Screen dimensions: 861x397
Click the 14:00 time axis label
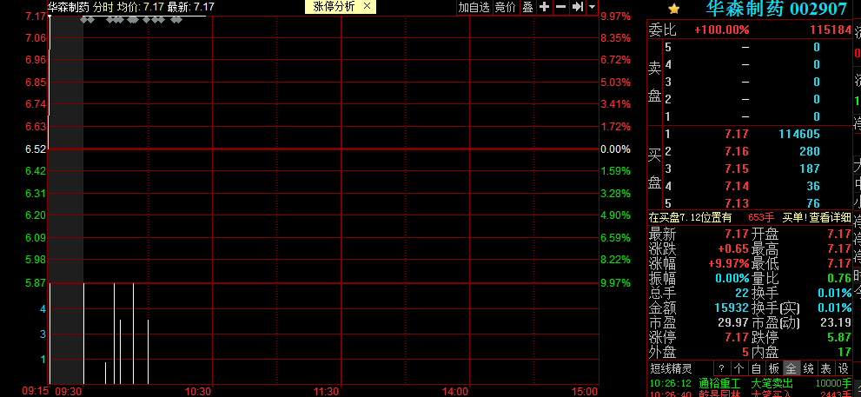point(455,392)
